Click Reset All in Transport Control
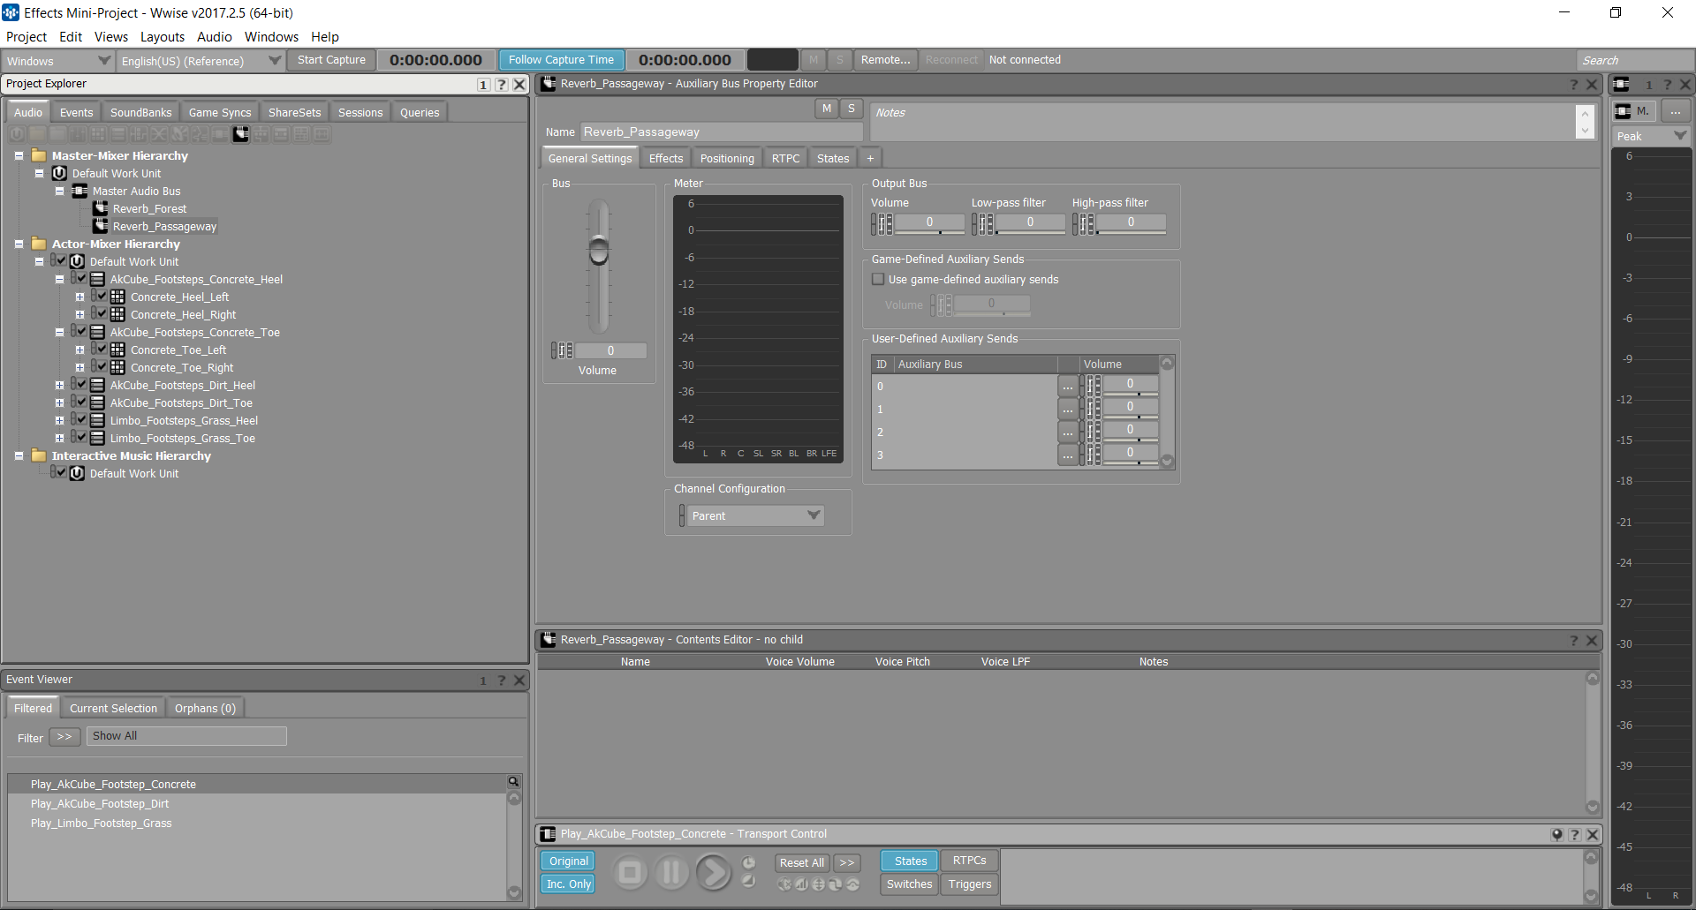 click(801, 862)
